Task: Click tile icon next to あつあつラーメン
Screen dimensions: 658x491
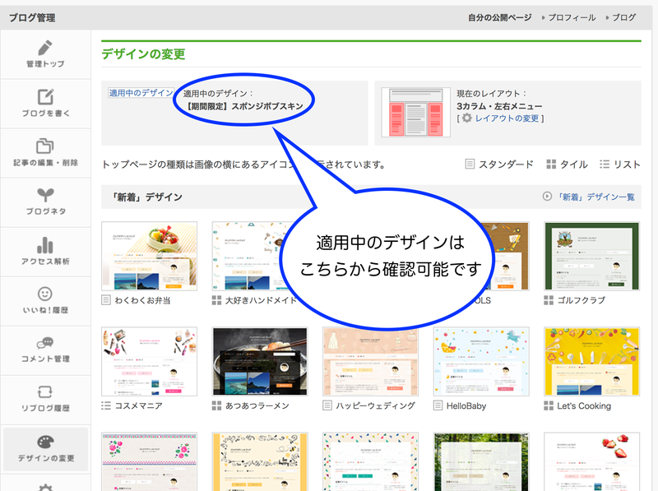Action: tap(216, 405)
